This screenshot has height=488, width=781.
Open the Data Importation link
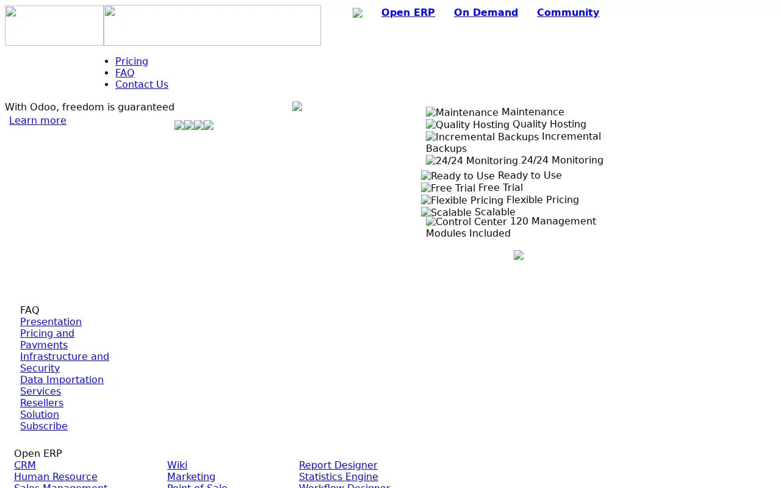62,379
